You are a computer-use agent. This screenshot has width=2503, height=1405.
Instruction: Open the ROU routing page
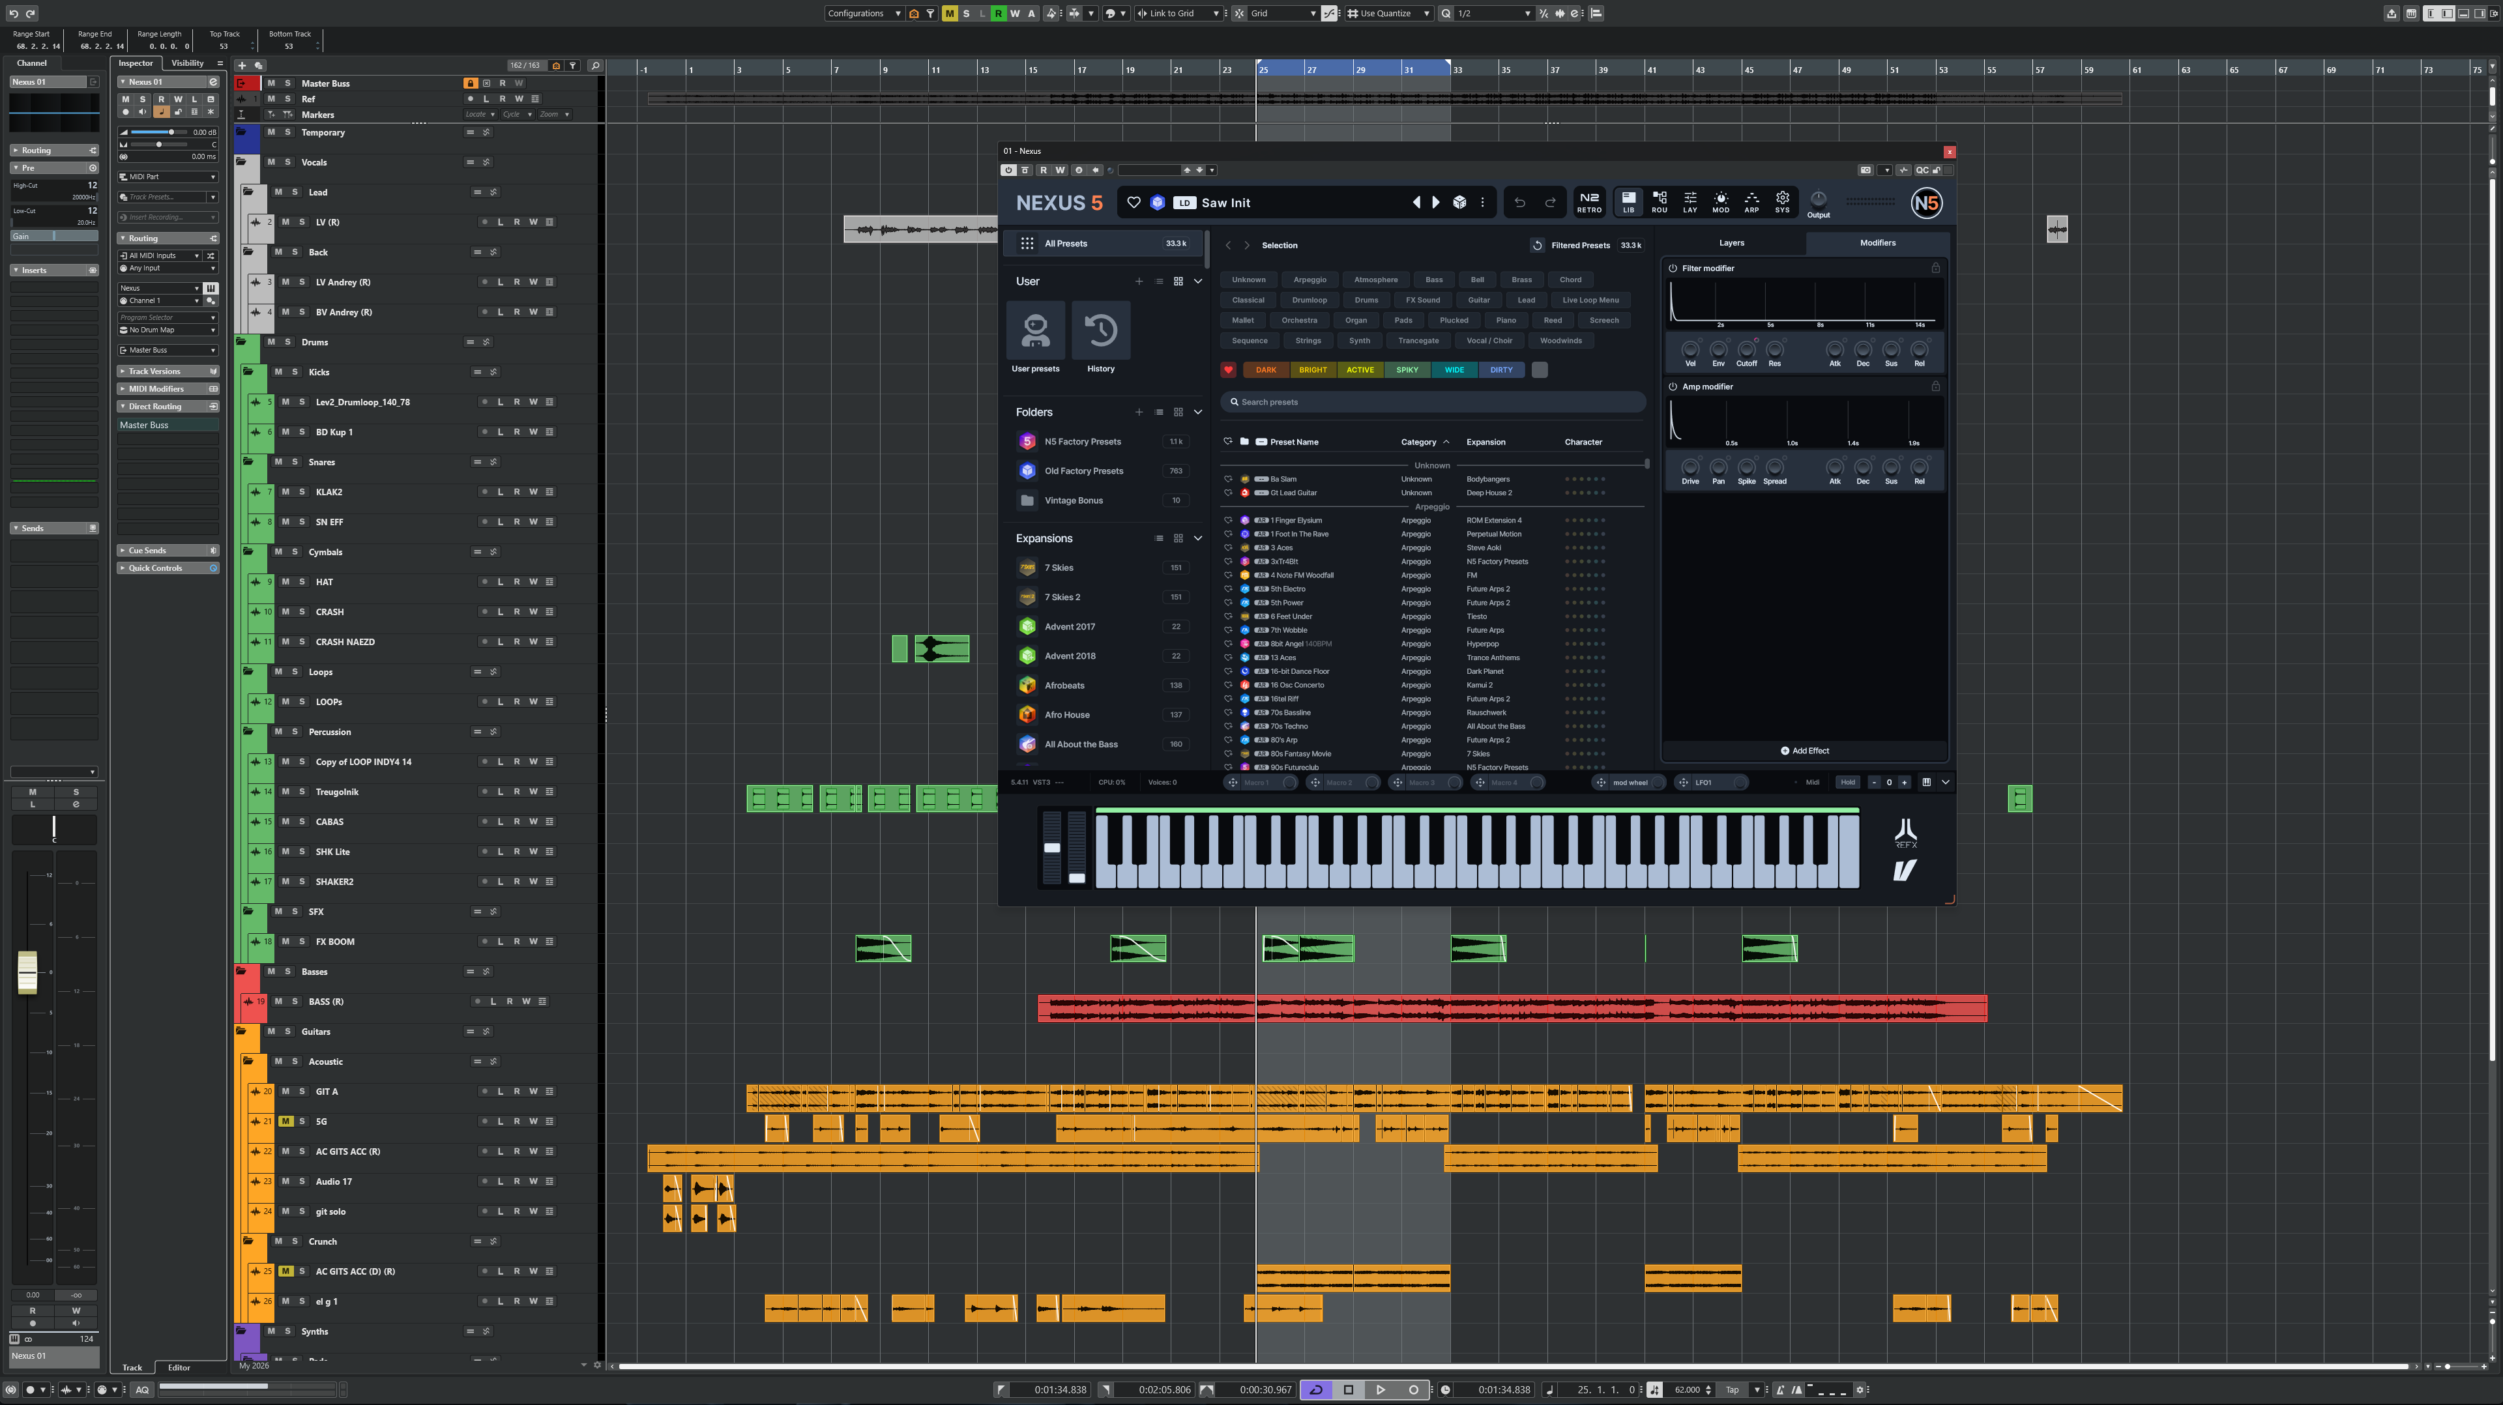(x=1659, y=201)
